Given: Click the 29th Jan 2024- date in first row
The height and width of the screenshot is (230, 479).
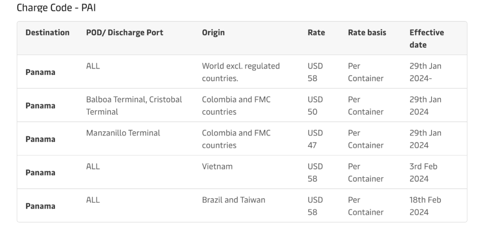Looking at the screenshot, I should (x=425, y=72).
